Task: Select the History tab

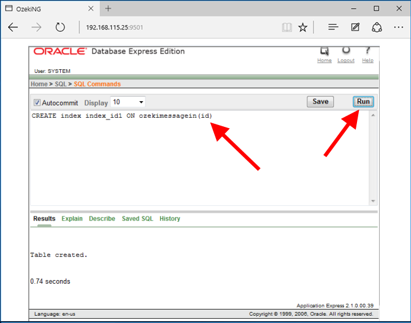Action: click(x=170, y=219)
